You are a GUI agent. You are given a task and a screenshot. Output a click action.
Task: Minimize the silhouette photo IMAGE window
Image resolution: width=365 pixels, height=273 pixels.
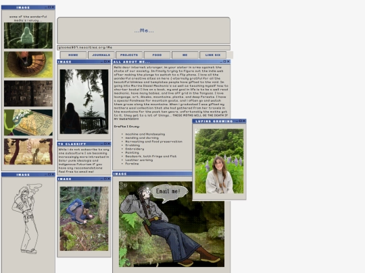pyautogui.click(x=102, y=61)
